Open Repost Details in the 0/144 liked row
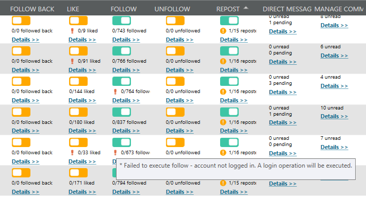Screen dimensions: 366x200 click(x=234, y=100)
